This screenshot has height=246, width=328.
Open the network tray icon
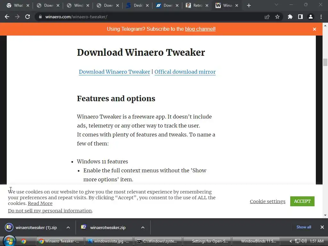(298, 241)
